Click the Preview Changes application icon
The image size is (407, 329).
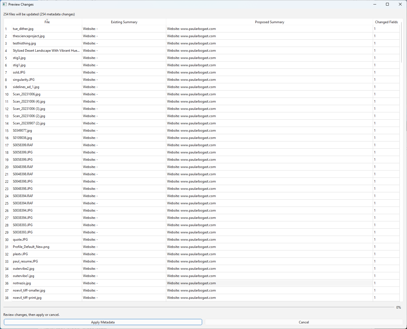click(x=4, y=4)
